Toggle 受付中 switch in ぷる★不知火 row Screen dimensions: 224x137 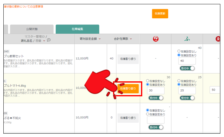click(x=156, y=127)
